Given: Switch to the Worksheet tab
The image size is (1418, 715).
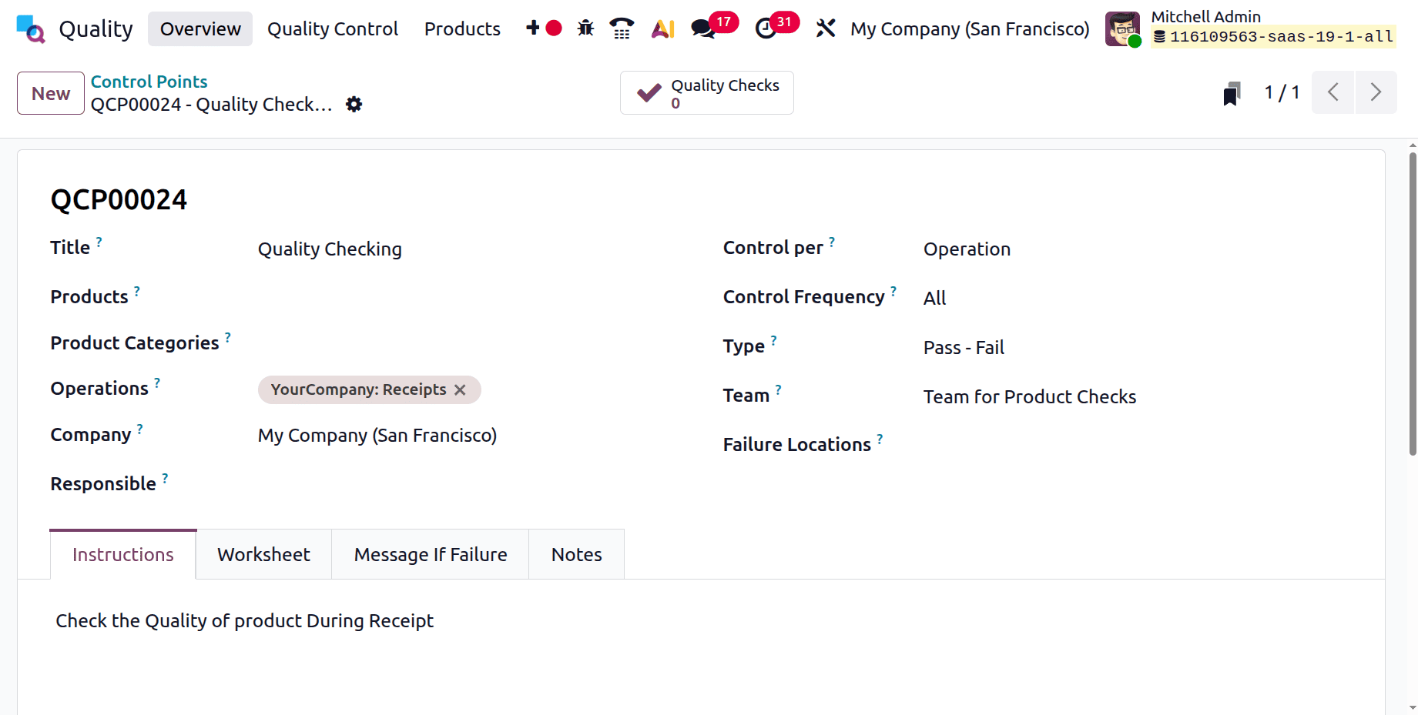Looking at the screenshot, I should [263, 554].
